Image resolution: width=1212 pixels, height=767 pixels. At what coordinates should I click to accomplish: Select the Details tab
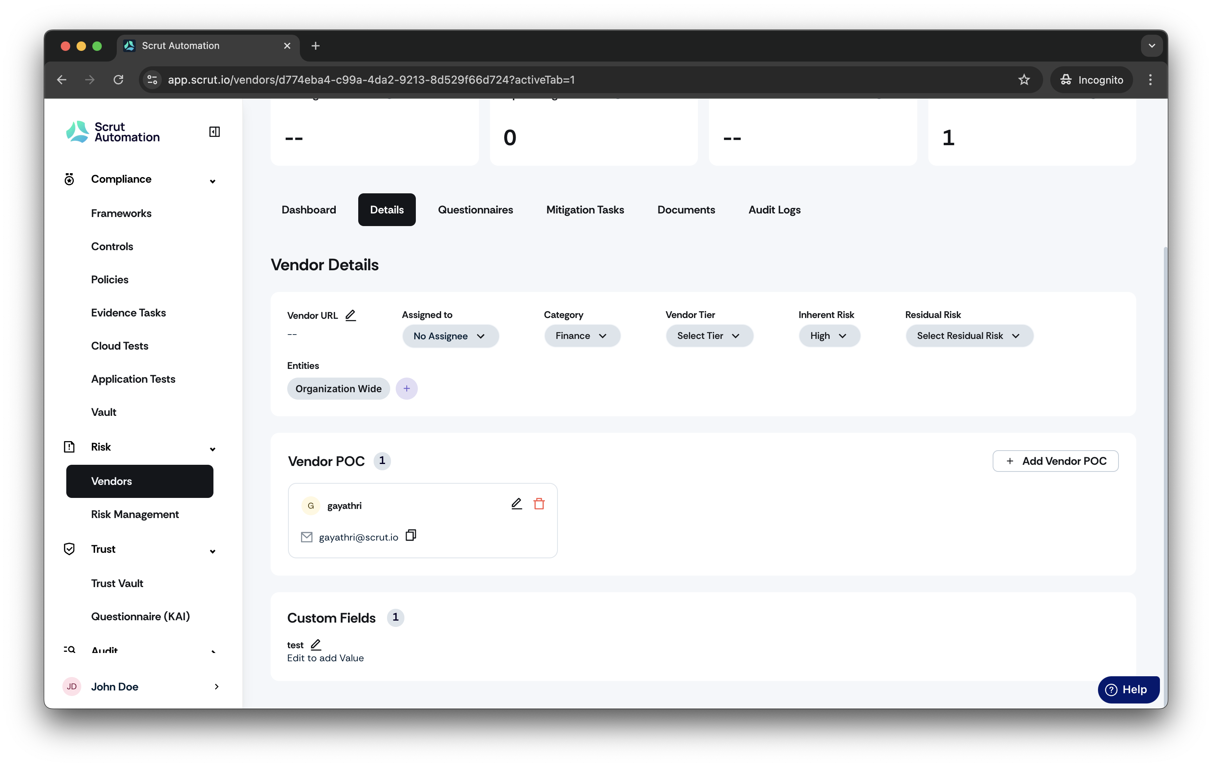387,210
